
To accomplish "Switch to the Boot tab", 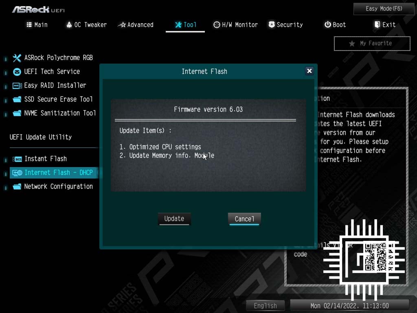I will [335, 25].
